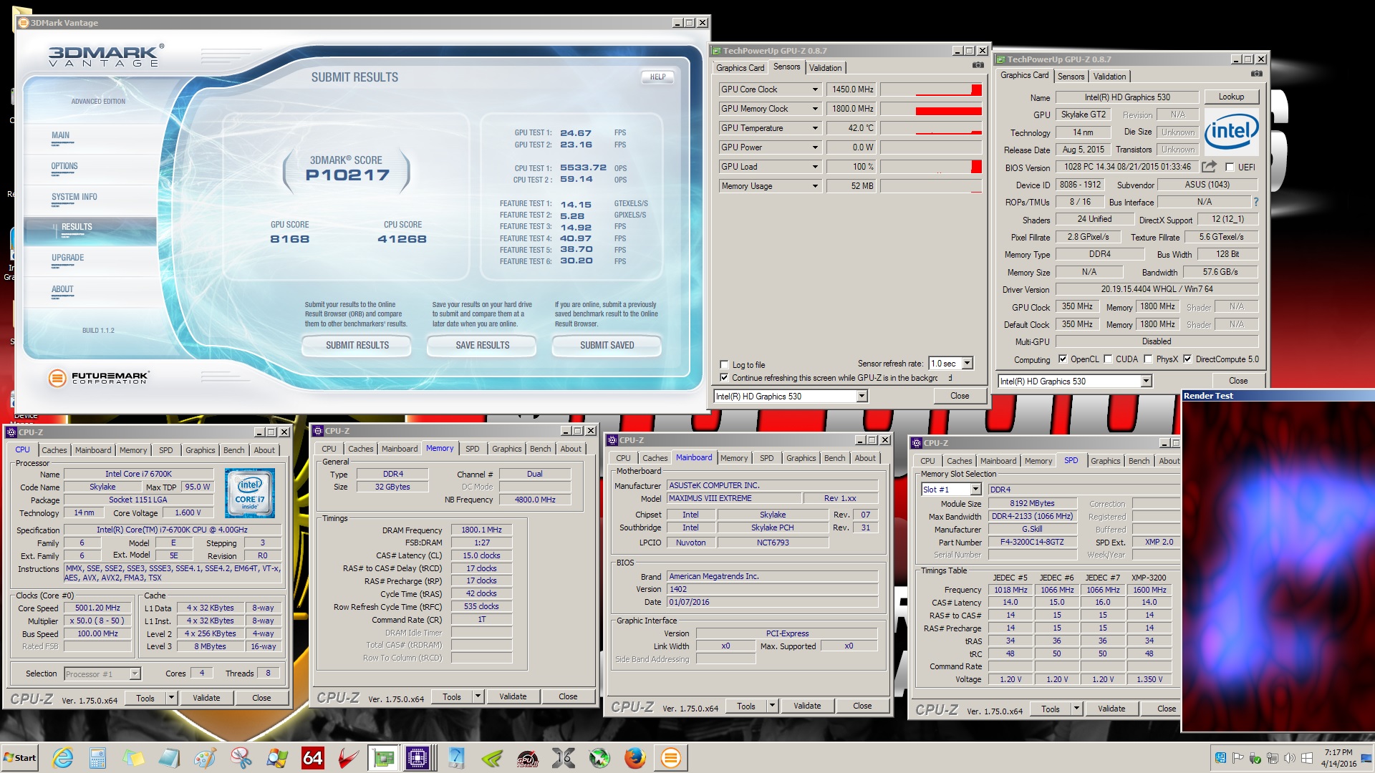Open the Sensor refresh rate dropdown
The width and height of the screenshot is (1375, 773).
(x=967, y=364)
